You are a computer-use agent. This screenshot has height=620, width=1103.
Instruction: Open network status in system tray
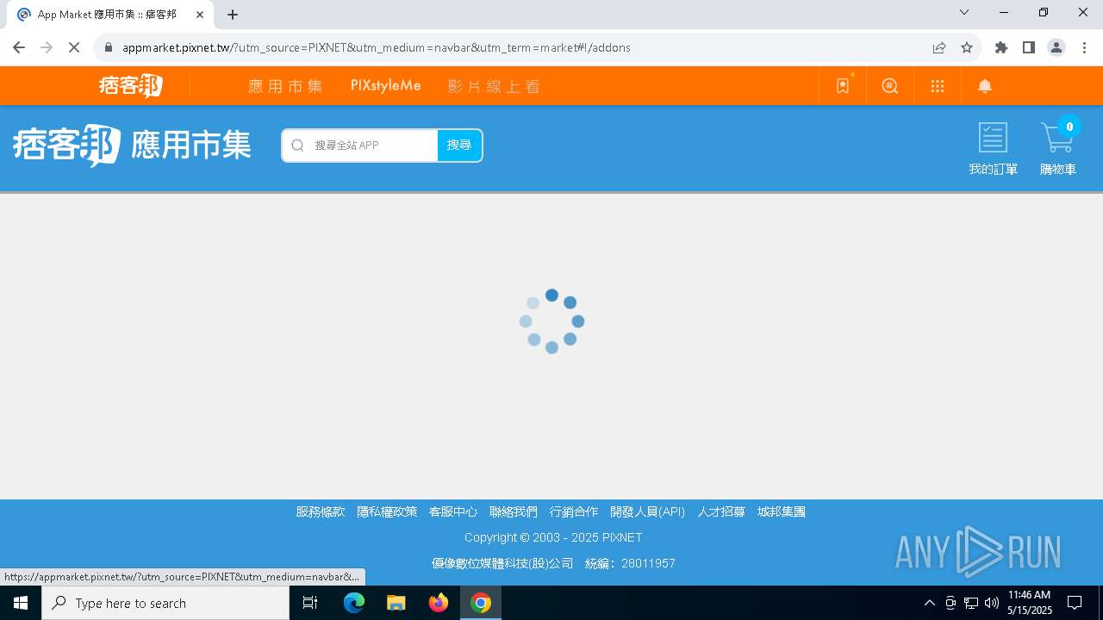971,603
